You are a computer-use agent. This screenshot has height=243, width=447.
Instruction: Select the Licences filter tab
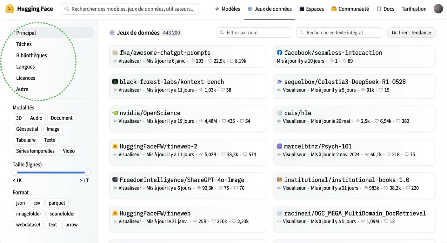[25, 78]
